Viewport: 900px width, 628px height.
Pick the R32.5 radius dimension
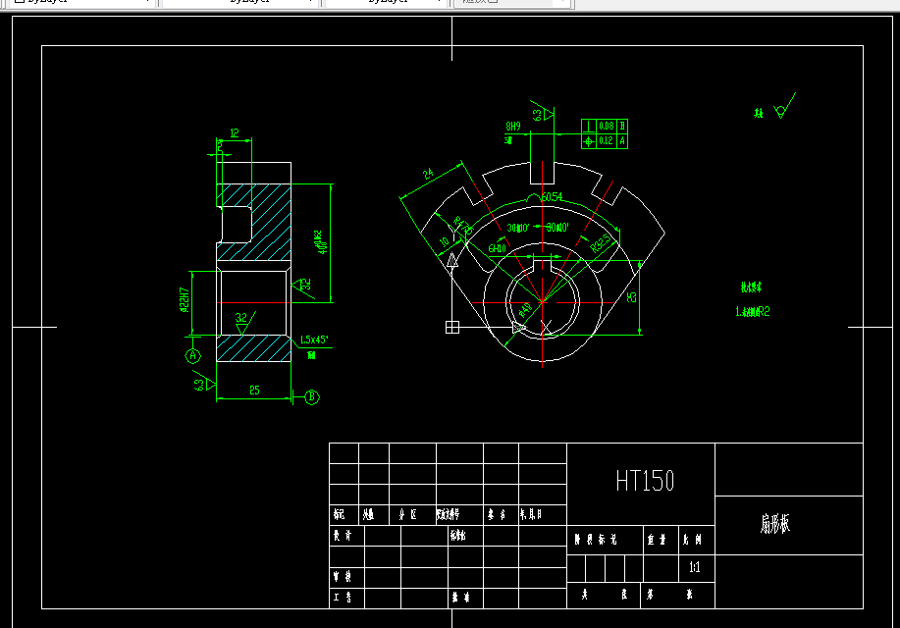pyautogui.click(x=601, y=243)
